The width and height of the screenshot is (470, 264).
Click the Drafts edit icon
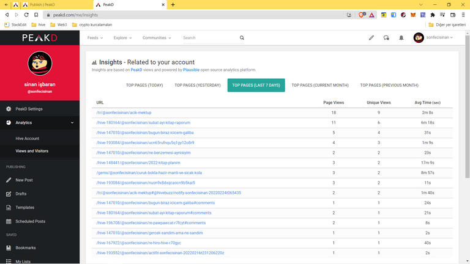pos(9,194)
